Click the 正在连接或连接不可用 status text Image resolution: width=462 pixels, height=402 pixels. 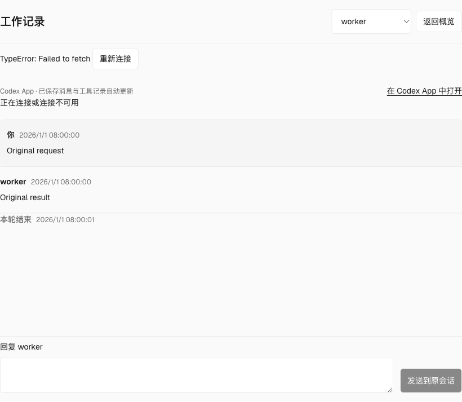(39, 103)
